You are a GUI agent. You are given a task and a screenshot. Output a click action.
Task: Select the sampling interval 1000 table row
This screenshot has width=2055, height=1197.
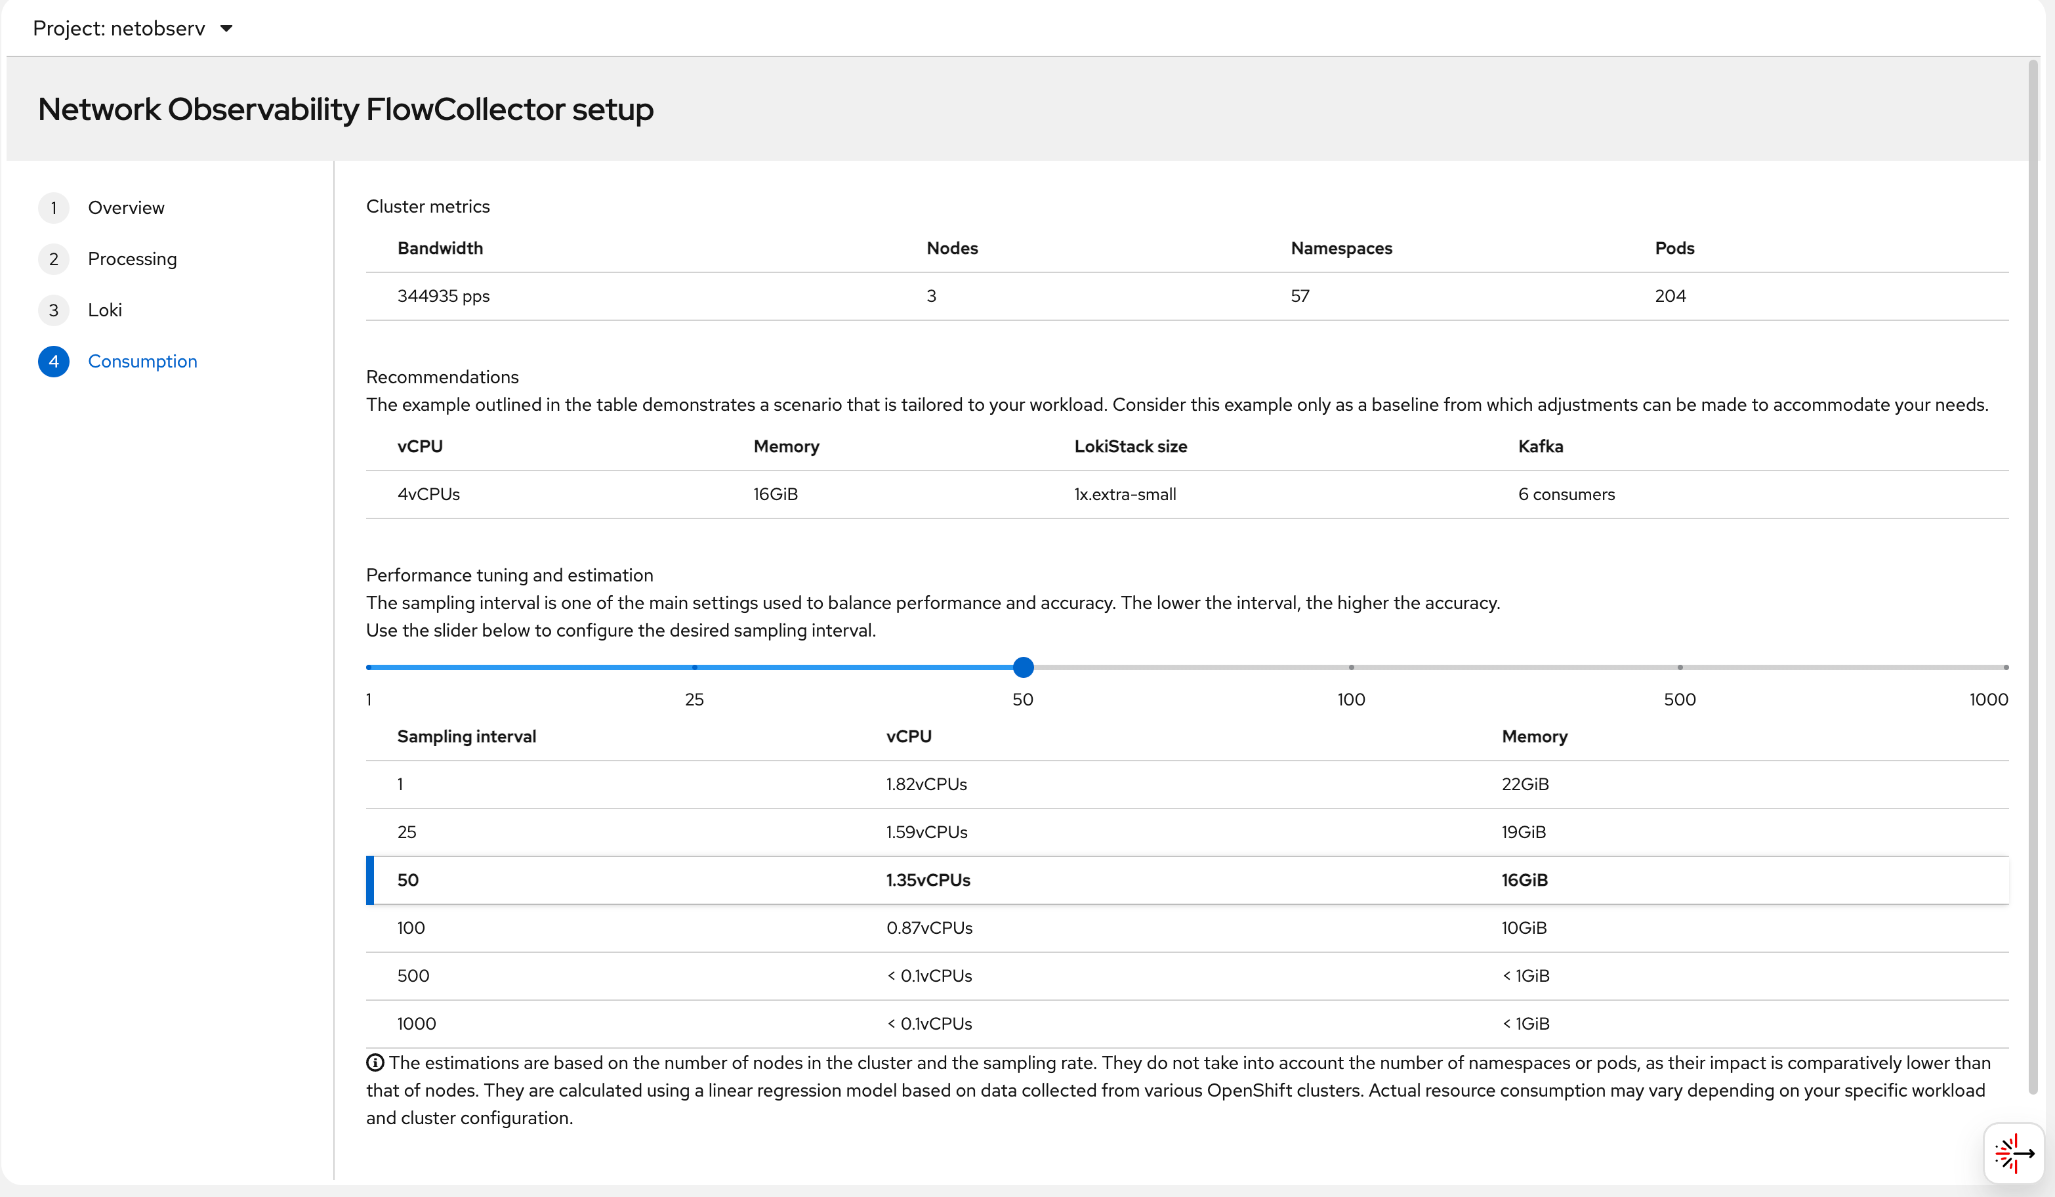(x=1186, y=1023)
